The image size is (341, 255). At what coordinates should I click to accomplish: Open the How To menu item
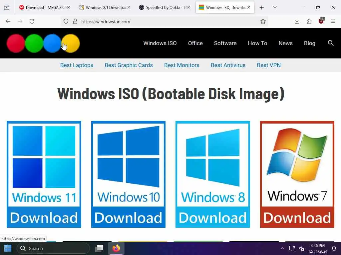pyautogui.click(x=257, y=43)
